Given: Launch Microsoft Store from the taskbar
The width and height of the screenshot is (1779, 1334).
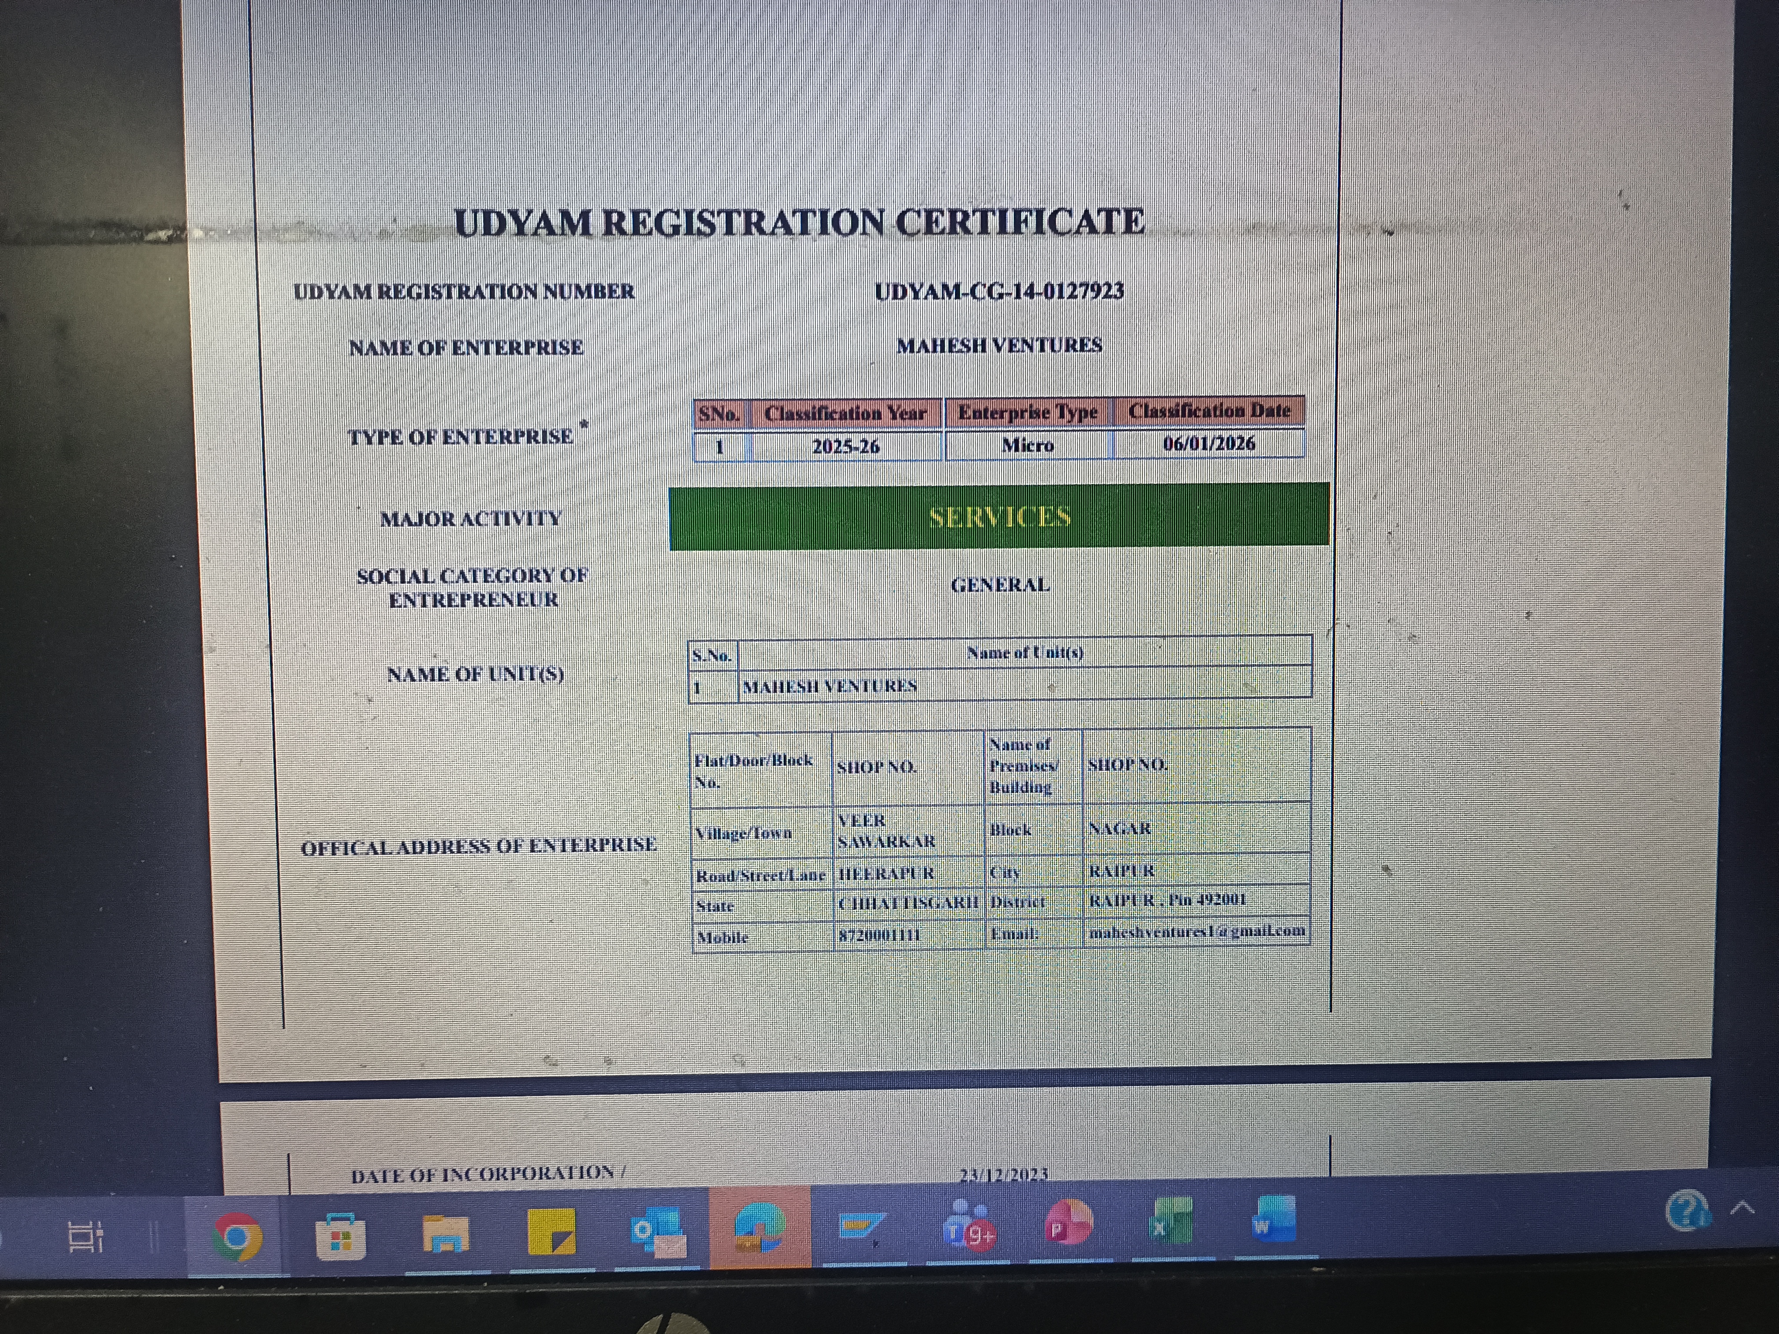Looking at the screenshot, I should coord(339,1236).
